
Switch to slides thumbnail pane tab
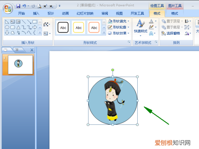coord(5,50)
